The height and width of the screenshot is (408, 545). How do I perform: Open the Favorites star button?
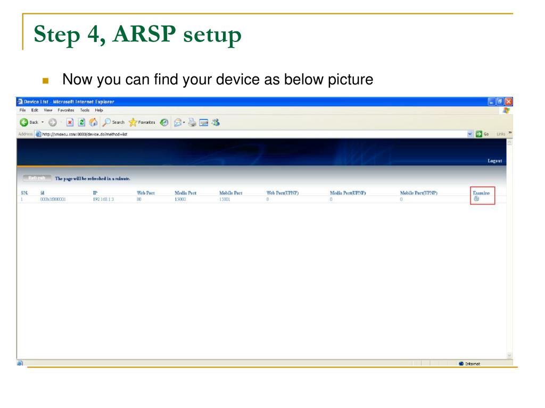[142, 122]
